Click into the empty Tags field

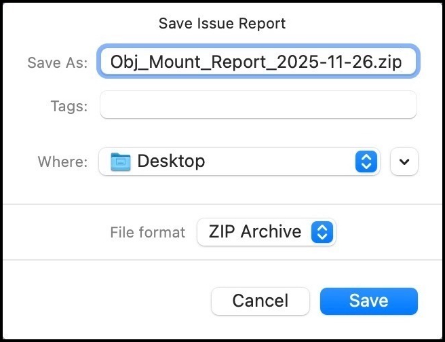(258, 106)
